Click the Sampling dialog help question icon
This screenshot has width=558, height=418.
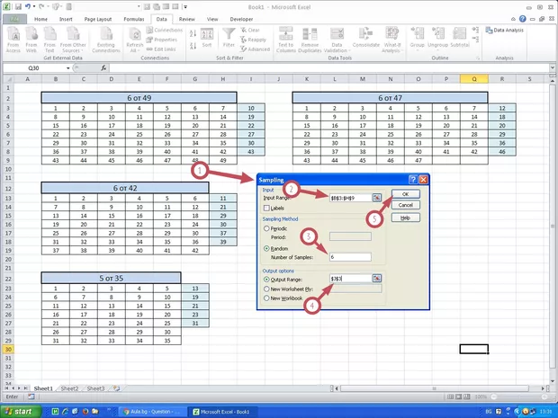click(x=412, y=180)
